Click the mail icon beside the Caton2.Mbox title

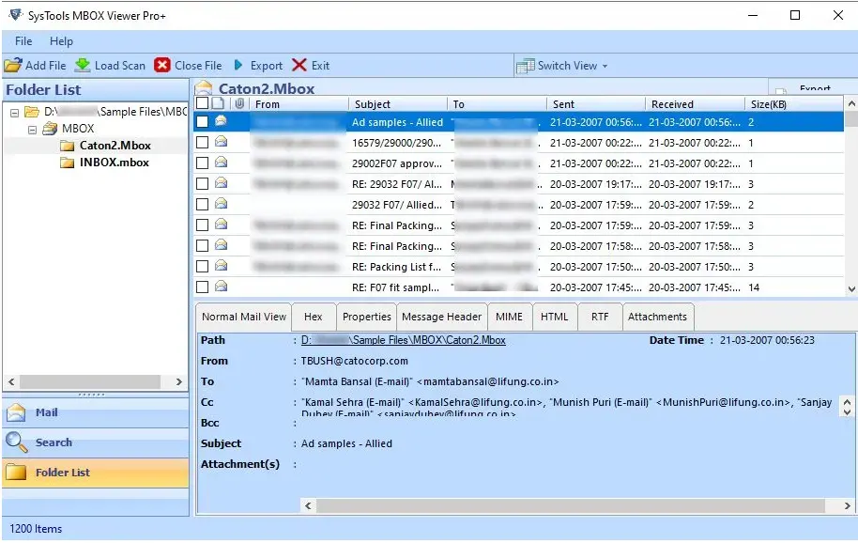point(204,87)
